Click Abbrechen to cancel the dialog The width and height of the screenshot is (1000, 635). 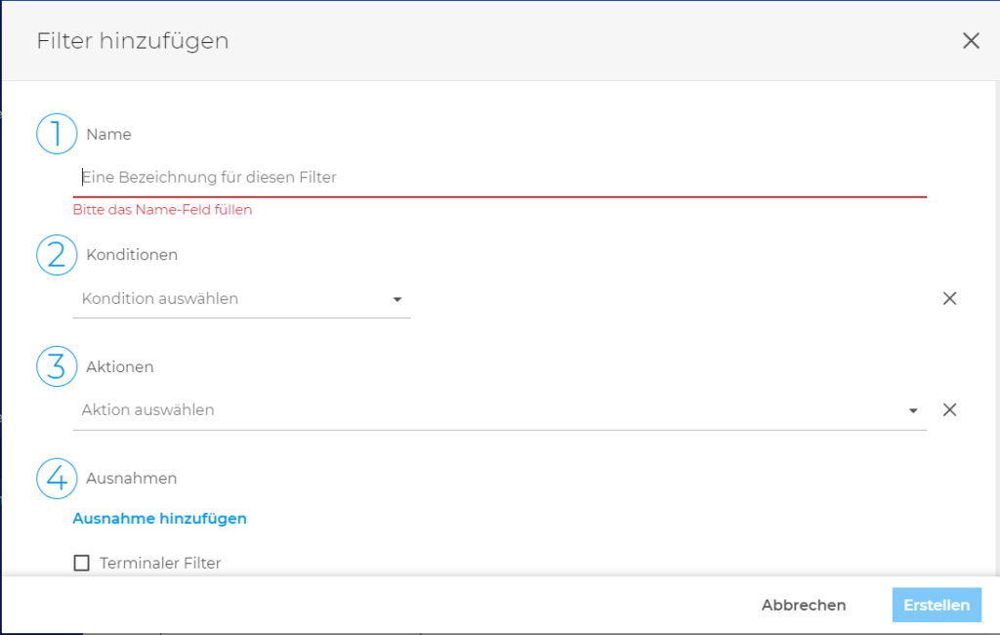(803, 605)
